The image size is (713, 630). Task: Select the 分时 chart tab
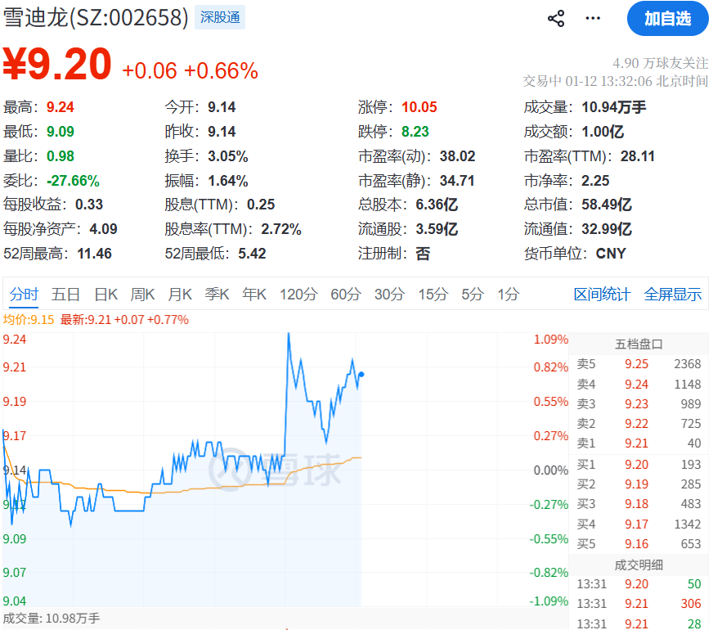coord(24,295)
